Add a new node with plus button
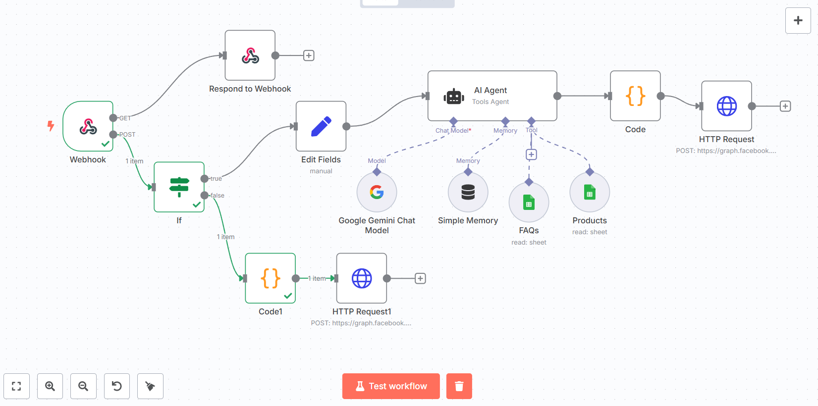This screenshot has height=406, width=818. click(798, 20)
